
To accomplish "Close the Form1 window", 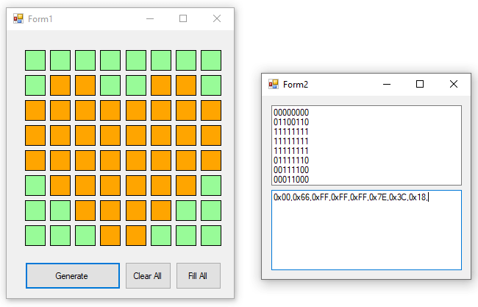I will 217,18.
